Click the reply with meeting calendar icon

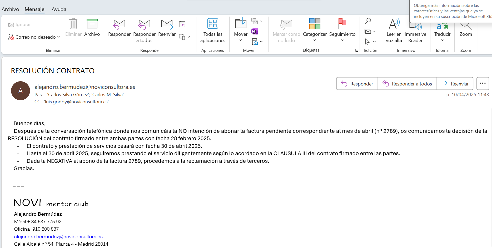182,24
